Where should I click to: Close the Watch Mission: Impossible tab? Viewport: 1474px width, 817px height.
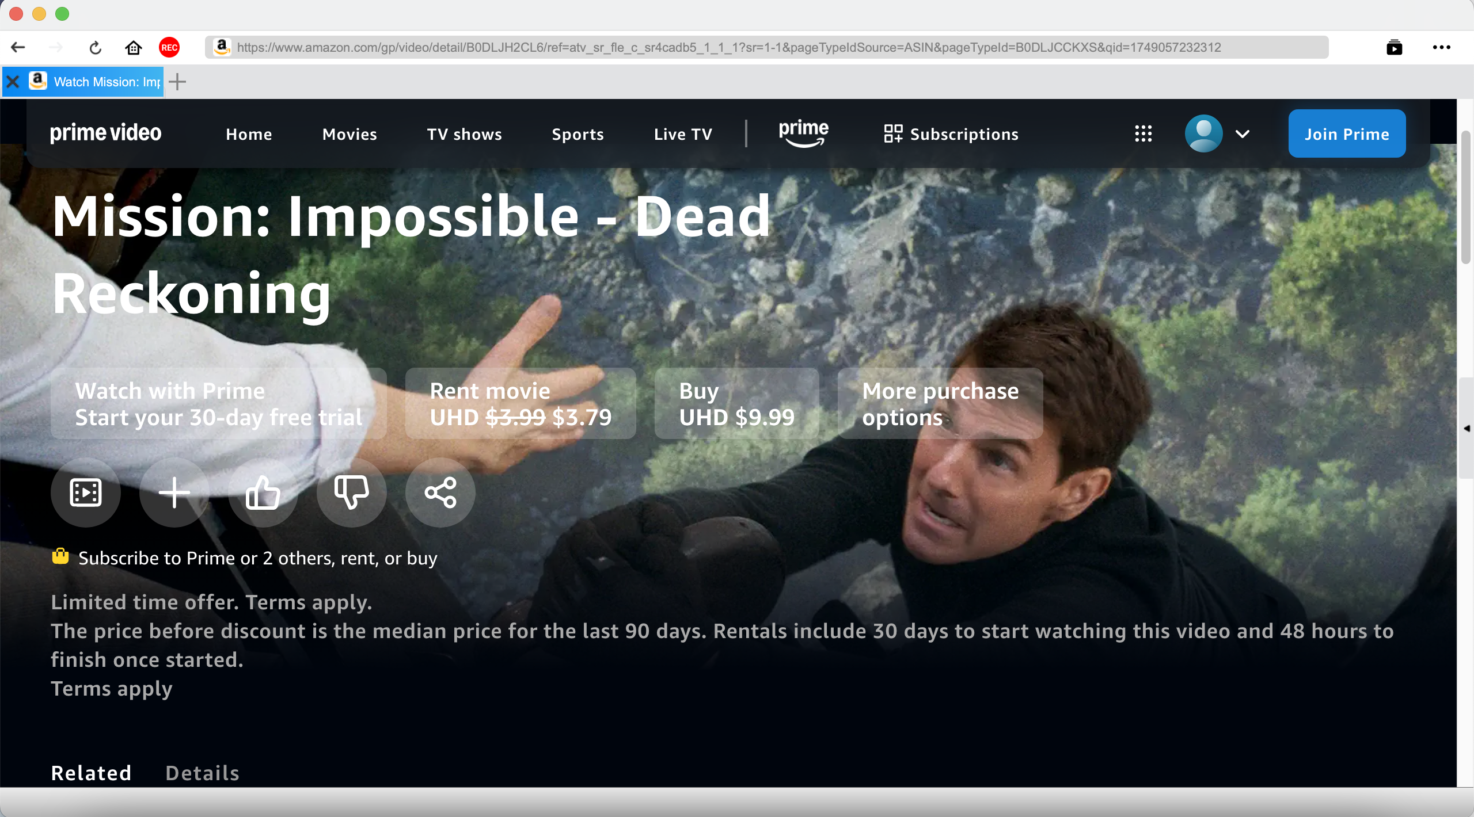point(13,82)
